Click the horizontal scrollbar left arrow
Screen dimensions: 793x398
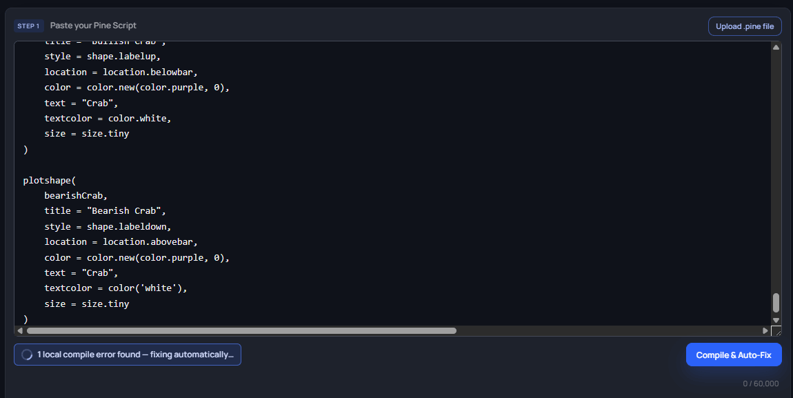[x=20, y=330]
